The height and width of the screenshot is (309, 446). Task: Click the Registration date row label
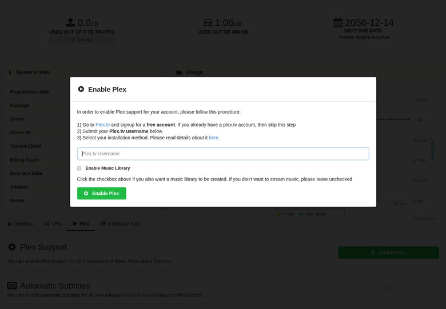pyautogui.click(x=29, y=92)
